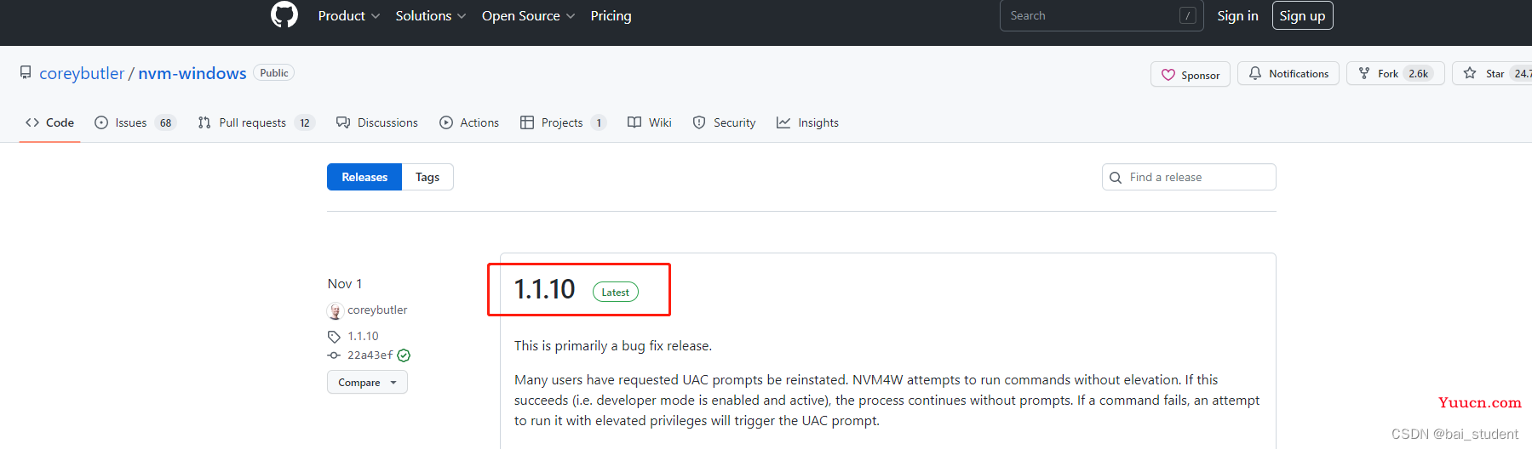This screenshot has height=449, width=1532.
Task: Switch to the Code tab
Action: pyautogui.click(x=49, y=122)
